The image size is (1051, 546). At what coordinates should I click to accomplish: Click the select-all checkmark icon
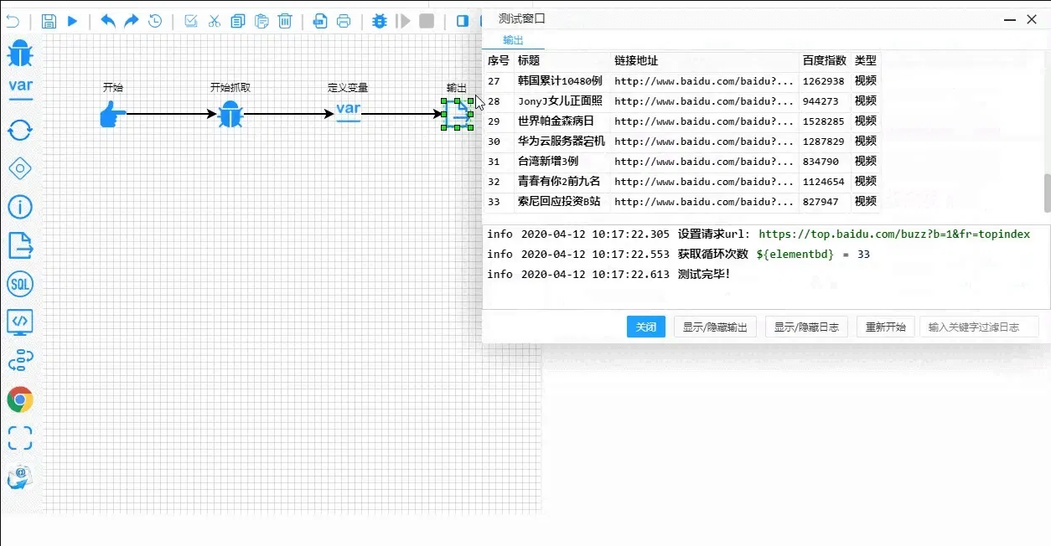(x=191, y=21)
